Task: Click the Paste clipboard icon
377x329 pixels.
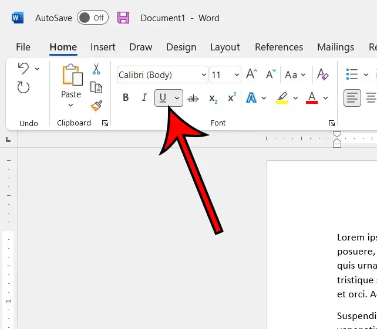Action: pos(73,75)
